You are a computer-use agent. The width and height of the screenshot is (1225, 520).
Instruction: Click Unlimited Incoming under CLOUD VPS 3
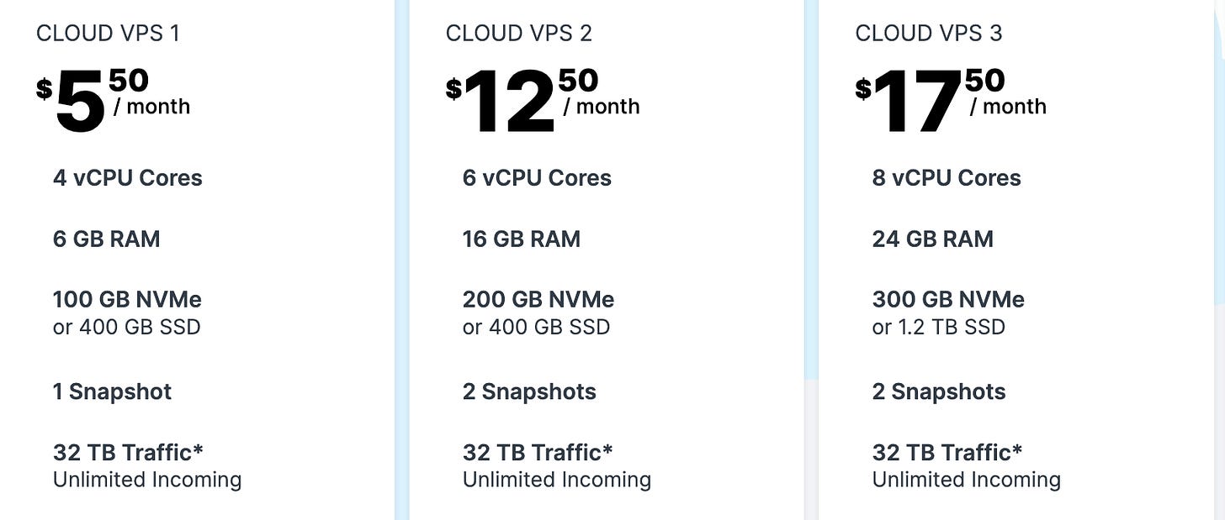point(967,480)
